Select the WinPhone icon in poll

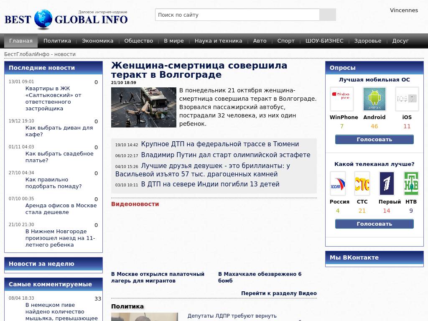tap(341, 99)
